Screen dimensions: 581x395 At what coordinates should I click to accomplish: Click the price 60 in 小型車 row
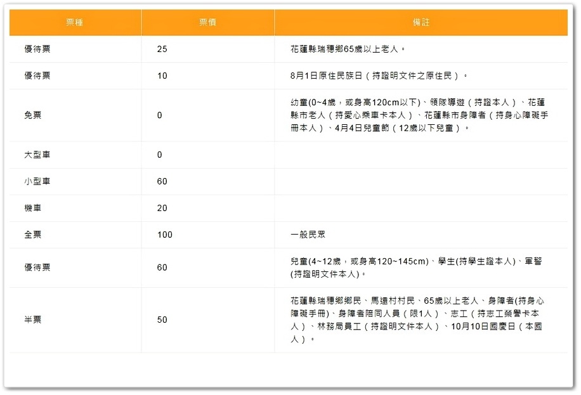[162, 181]
